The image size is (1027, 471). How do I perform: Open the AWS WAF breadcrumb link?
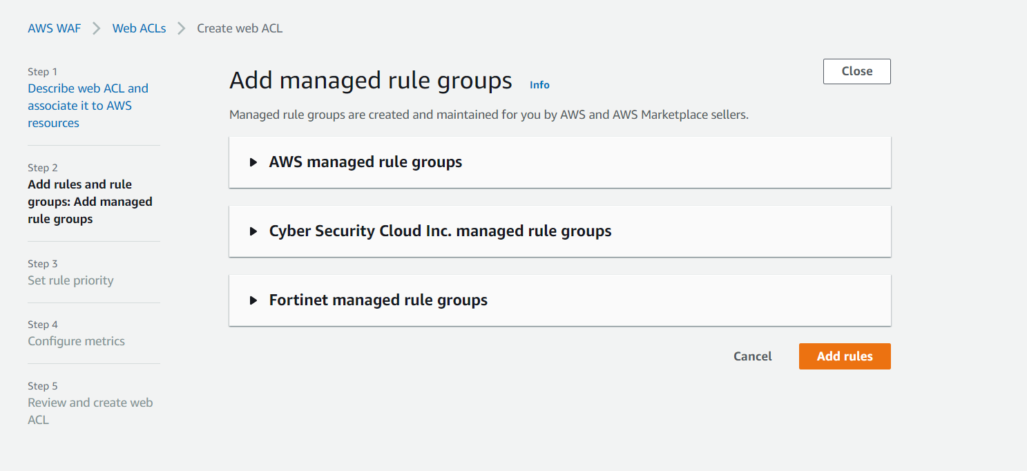pos(54,28)
